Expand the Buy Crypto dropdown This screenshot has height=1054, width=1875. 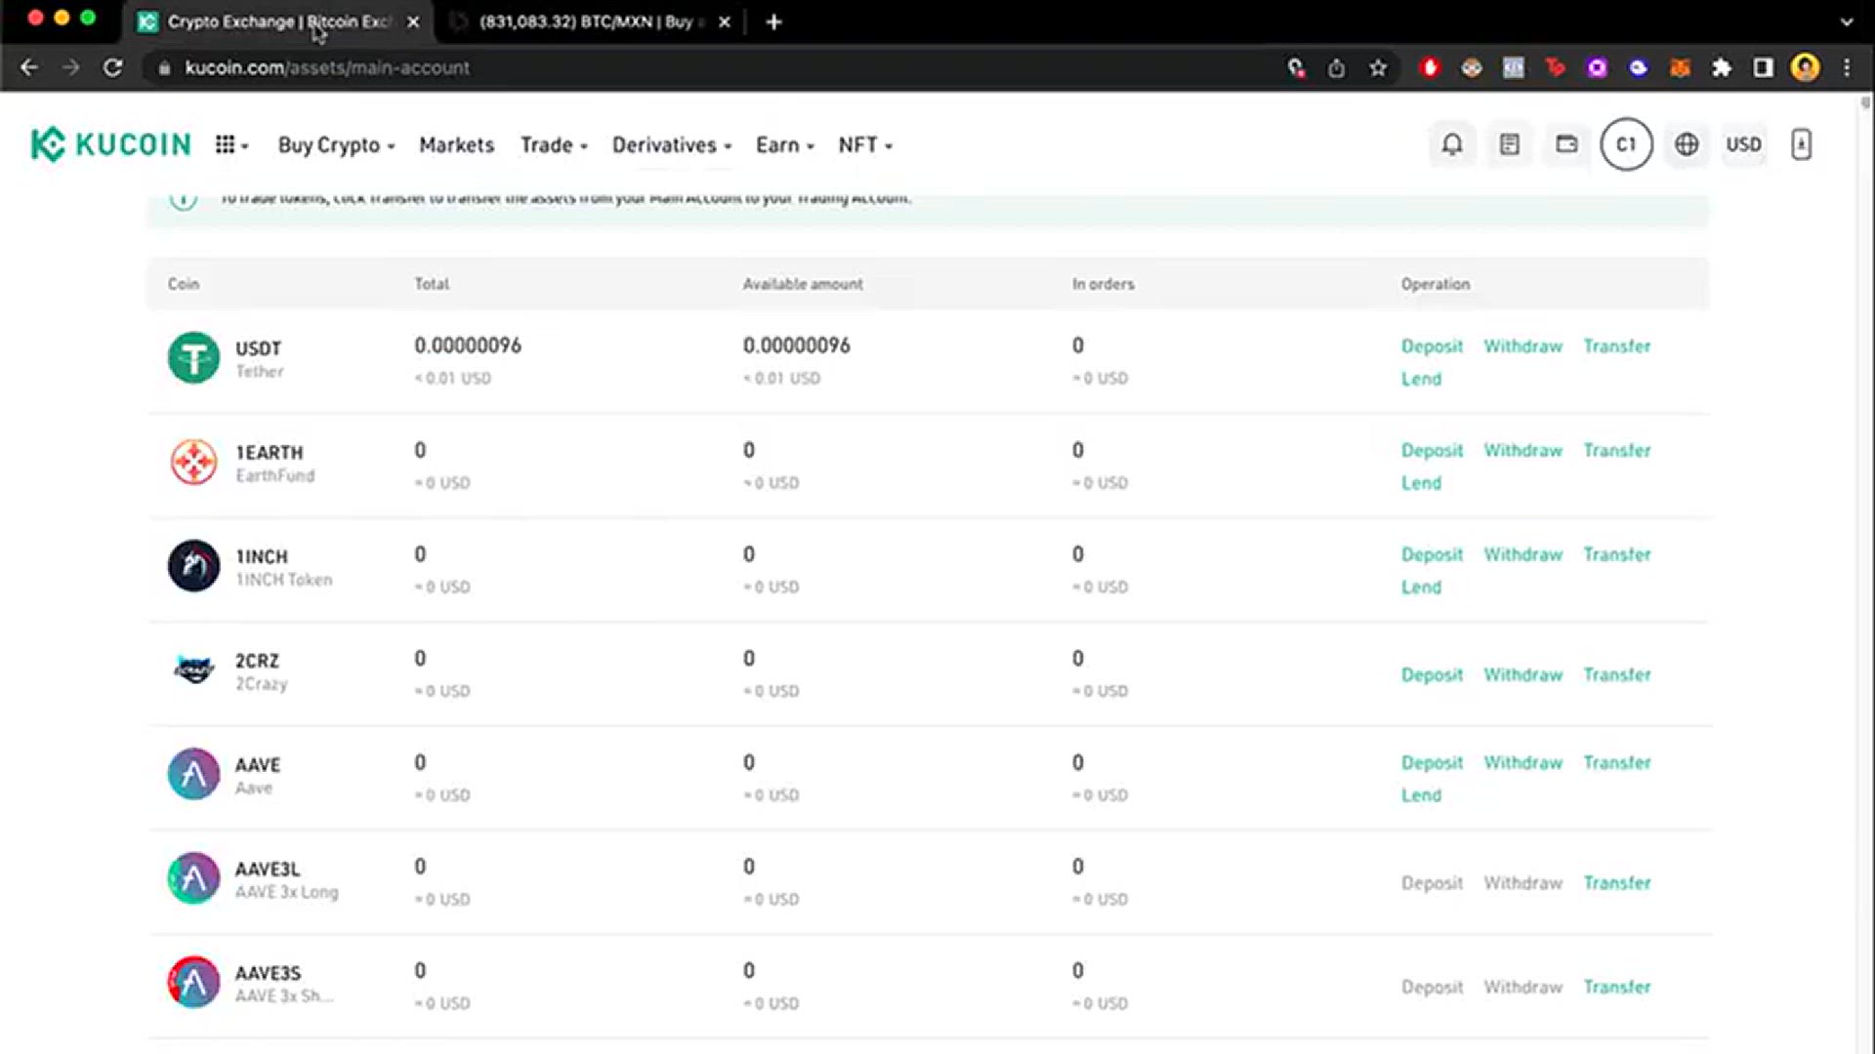[x=336, y=144]
